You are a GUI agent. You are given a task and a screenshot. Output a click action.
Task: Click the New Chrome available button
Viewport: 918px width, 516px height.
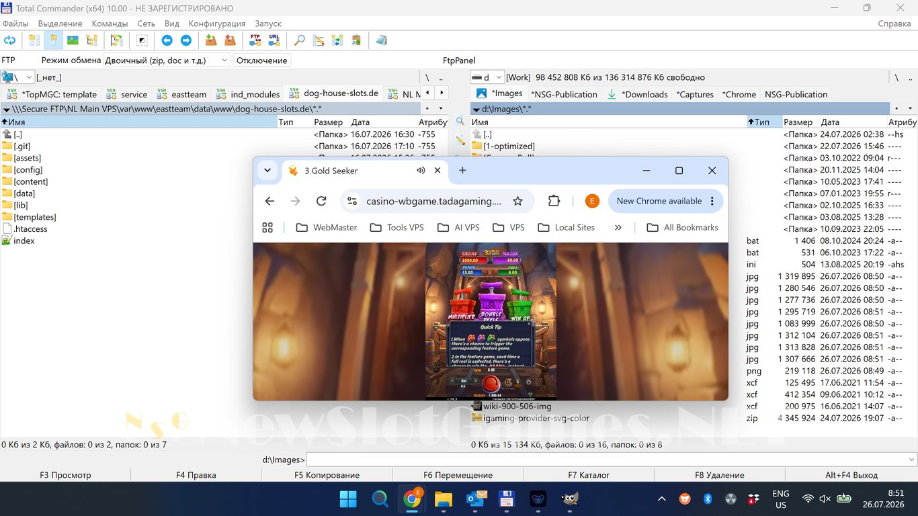[x=665, y=201]
